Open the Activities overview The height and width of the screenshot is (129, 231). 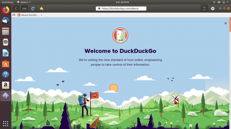[8, 2]
